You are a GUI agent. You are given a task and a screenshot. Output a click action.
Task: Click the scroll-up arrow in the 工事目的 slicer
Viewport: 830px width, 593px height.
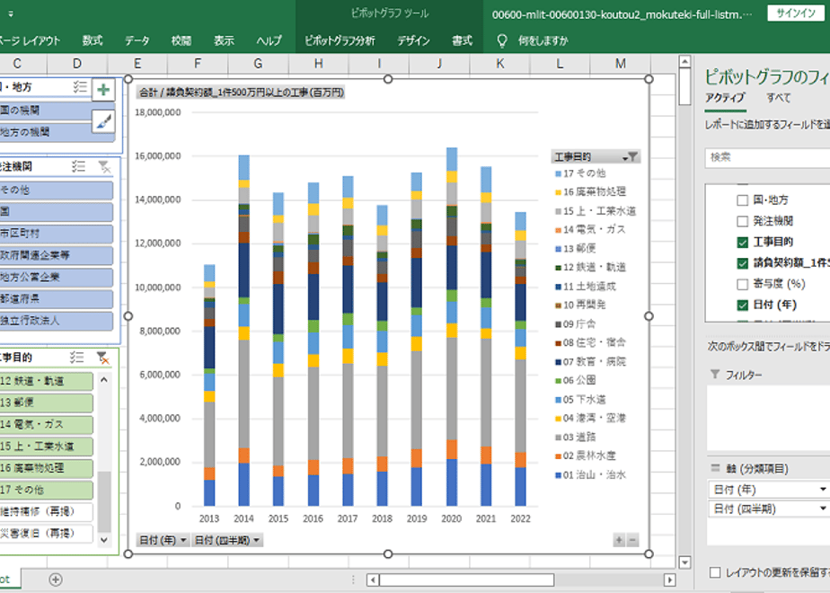point(104,380)
